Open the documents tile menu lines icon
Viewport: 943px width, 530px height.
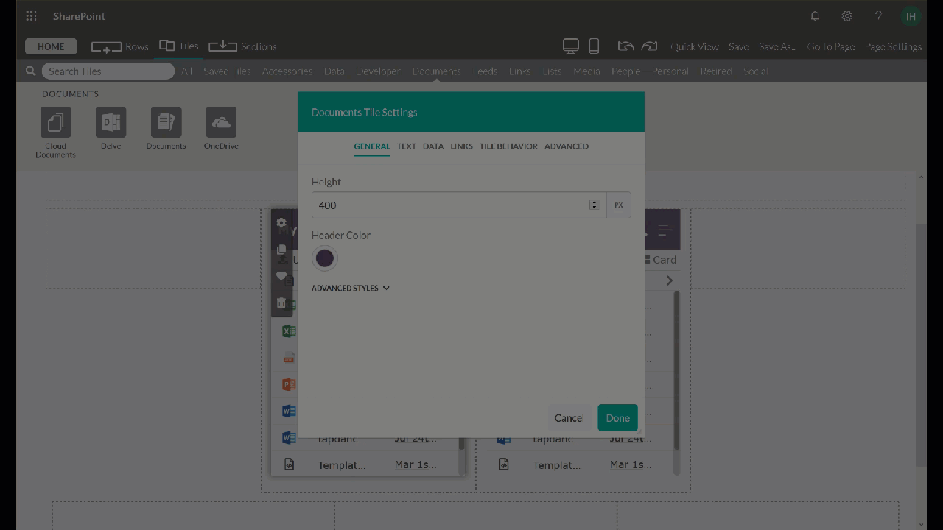(x=665, y=230)
